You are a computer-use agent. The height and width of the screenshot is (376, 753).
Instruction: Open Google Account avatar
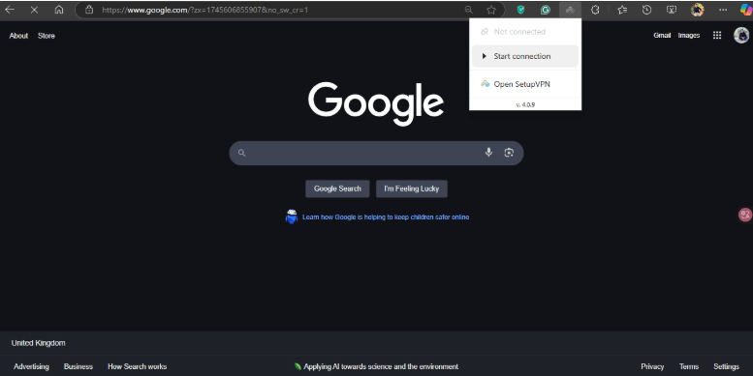(x=741, y=35)
